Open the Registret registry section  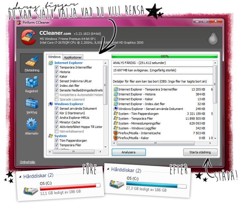pos(32,84)
